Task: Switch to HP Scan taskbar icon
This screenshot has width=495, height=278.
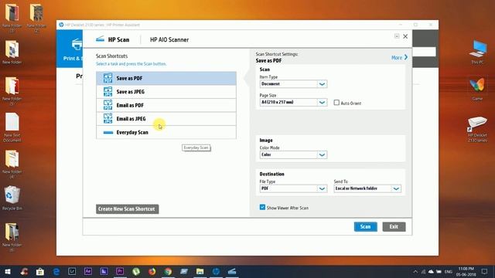Action: [232, 271]
